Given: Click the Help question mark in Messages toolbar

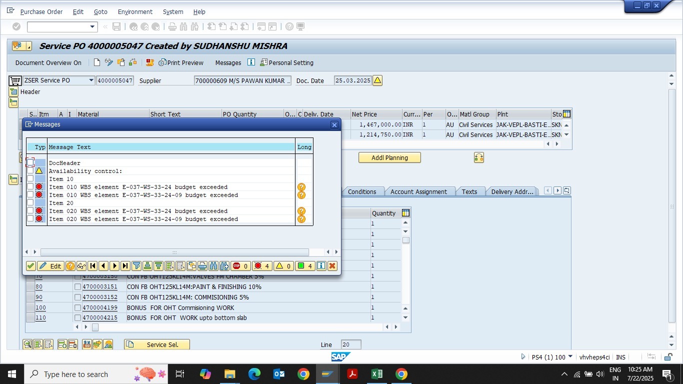Looking at the screenshot, I should (x=70, y=266).
